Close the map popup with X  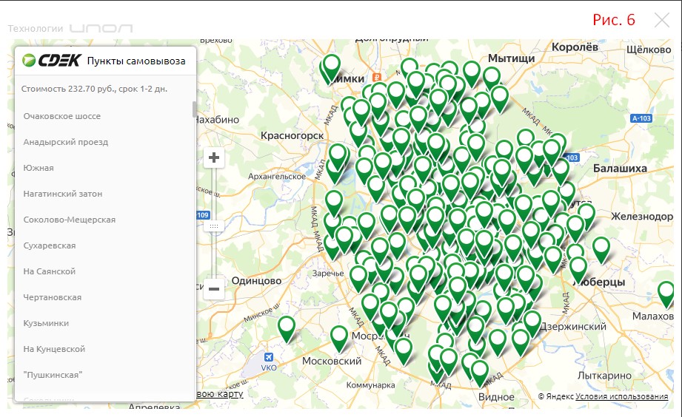tap(661, 20)
